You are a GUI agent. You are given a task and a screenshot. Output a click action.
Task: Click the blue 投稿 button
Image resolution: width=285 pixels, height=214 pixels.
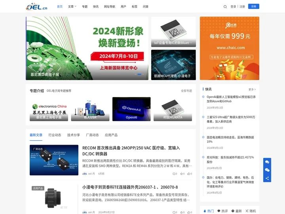254,6
